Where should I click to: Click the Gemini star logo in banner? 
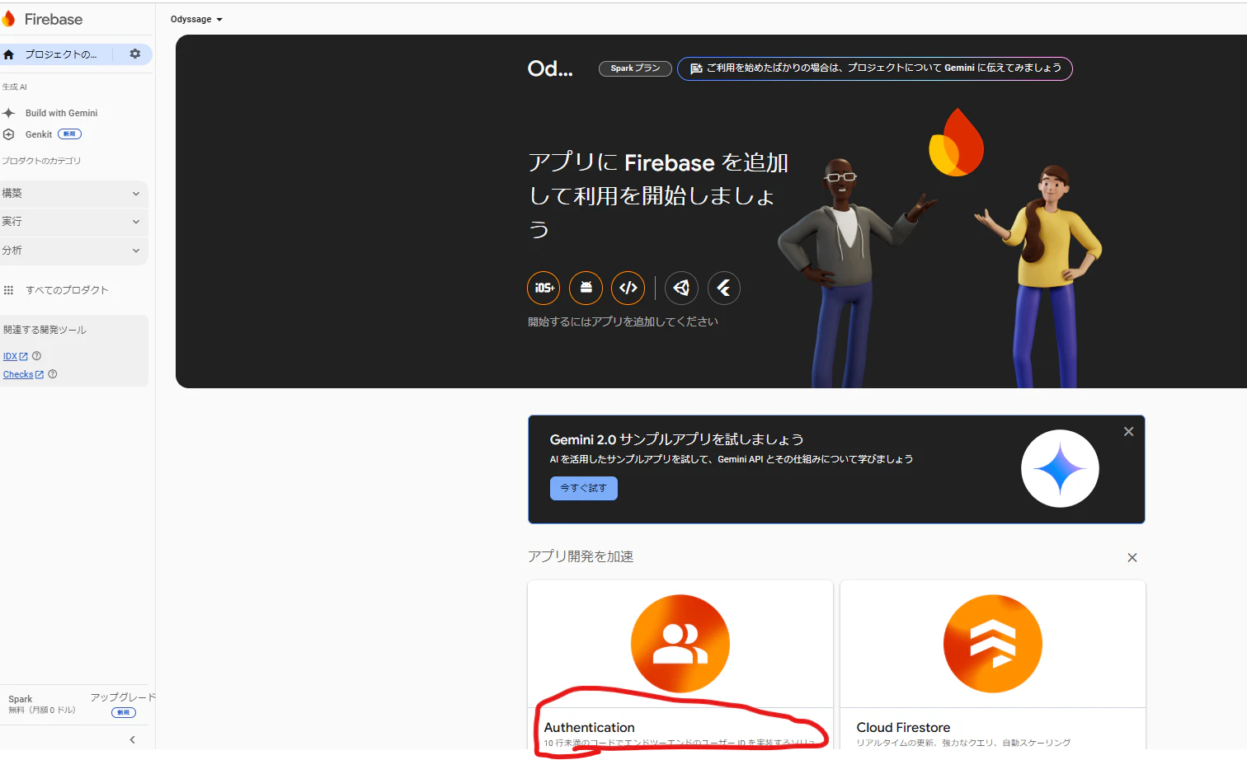click(1060, 468)
